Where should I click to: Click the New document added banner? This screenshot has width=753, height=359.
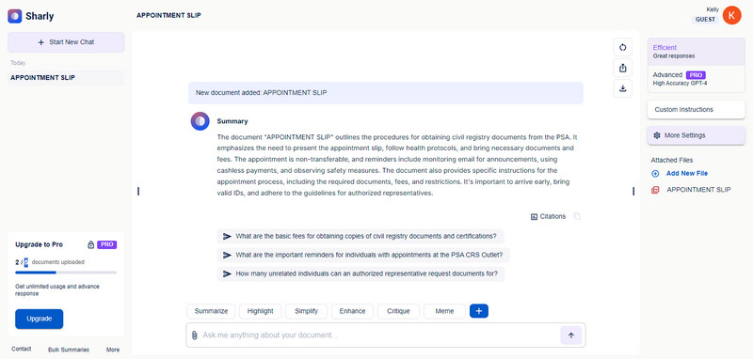[386, 92]
